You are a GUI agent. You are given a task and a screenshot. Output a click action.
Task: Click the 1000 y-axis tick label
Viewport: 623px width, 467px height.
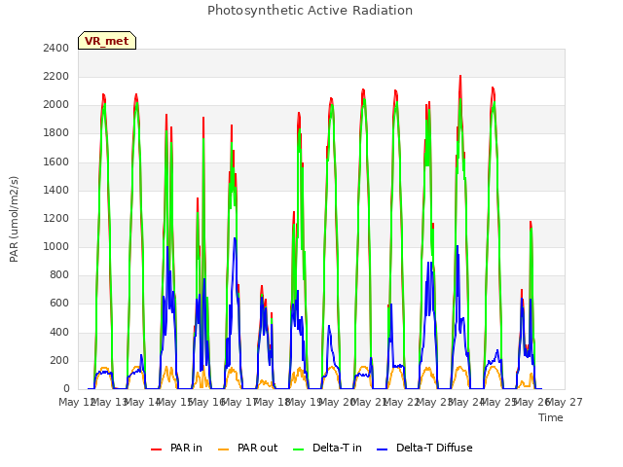tap(56, 246)
